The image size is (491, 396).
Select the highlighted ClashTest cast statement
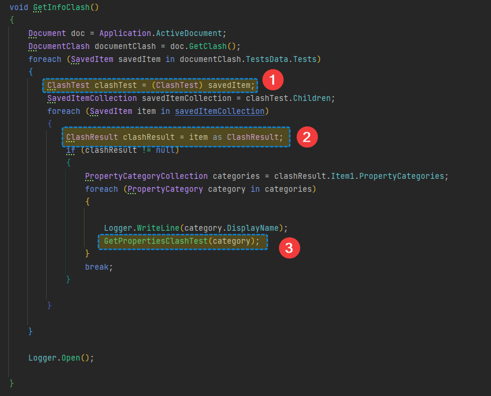point(151,86)
